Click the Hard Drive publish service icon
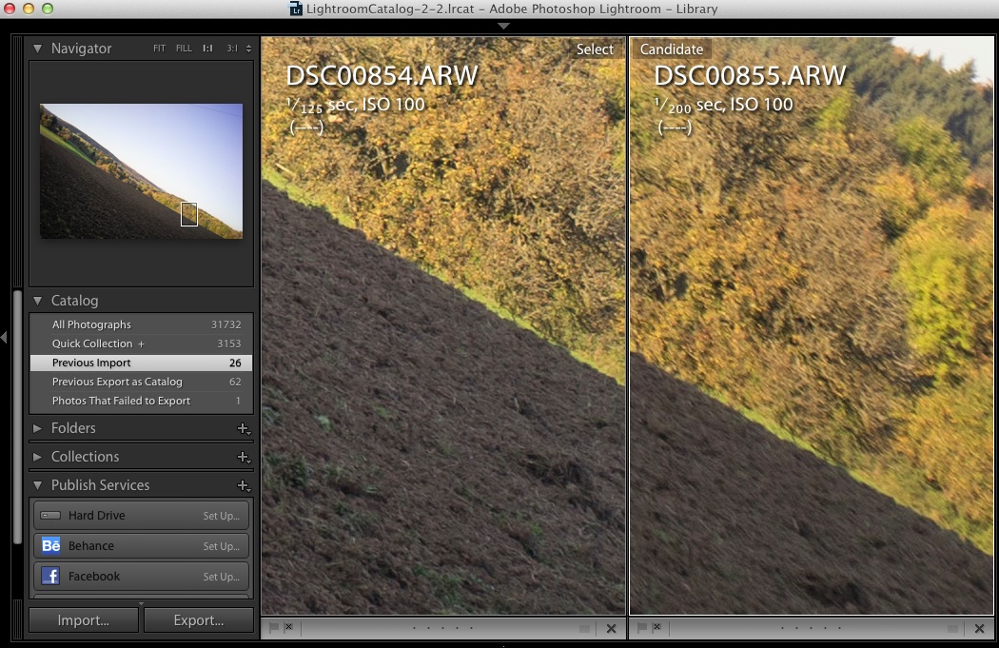 tap(51, 516)
